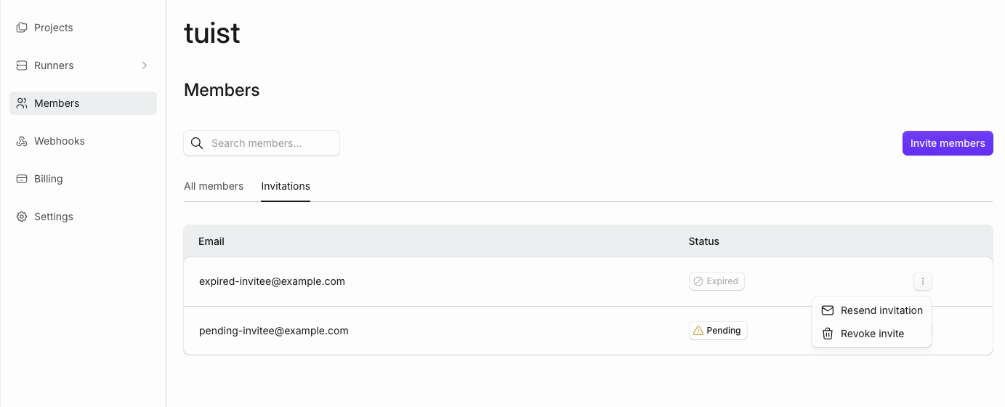Click pending-invitee@example.com email
The image size is (1005, 407).
pyautogui.click(x=274, y=331)
